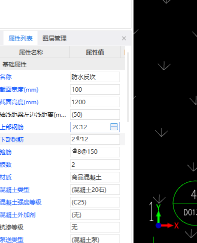Select 混凝土外加剂 value (无)
This screenshot has width=197, height=243.
click(95, 214)
